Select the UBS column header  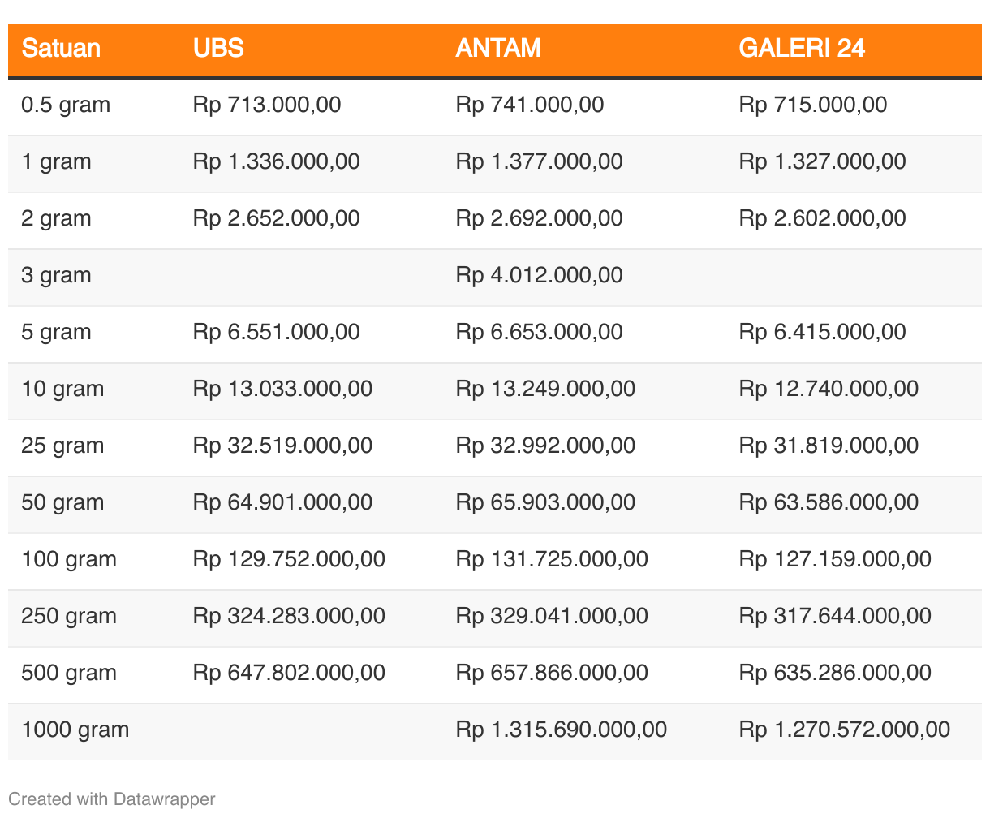tap(218, 48)
